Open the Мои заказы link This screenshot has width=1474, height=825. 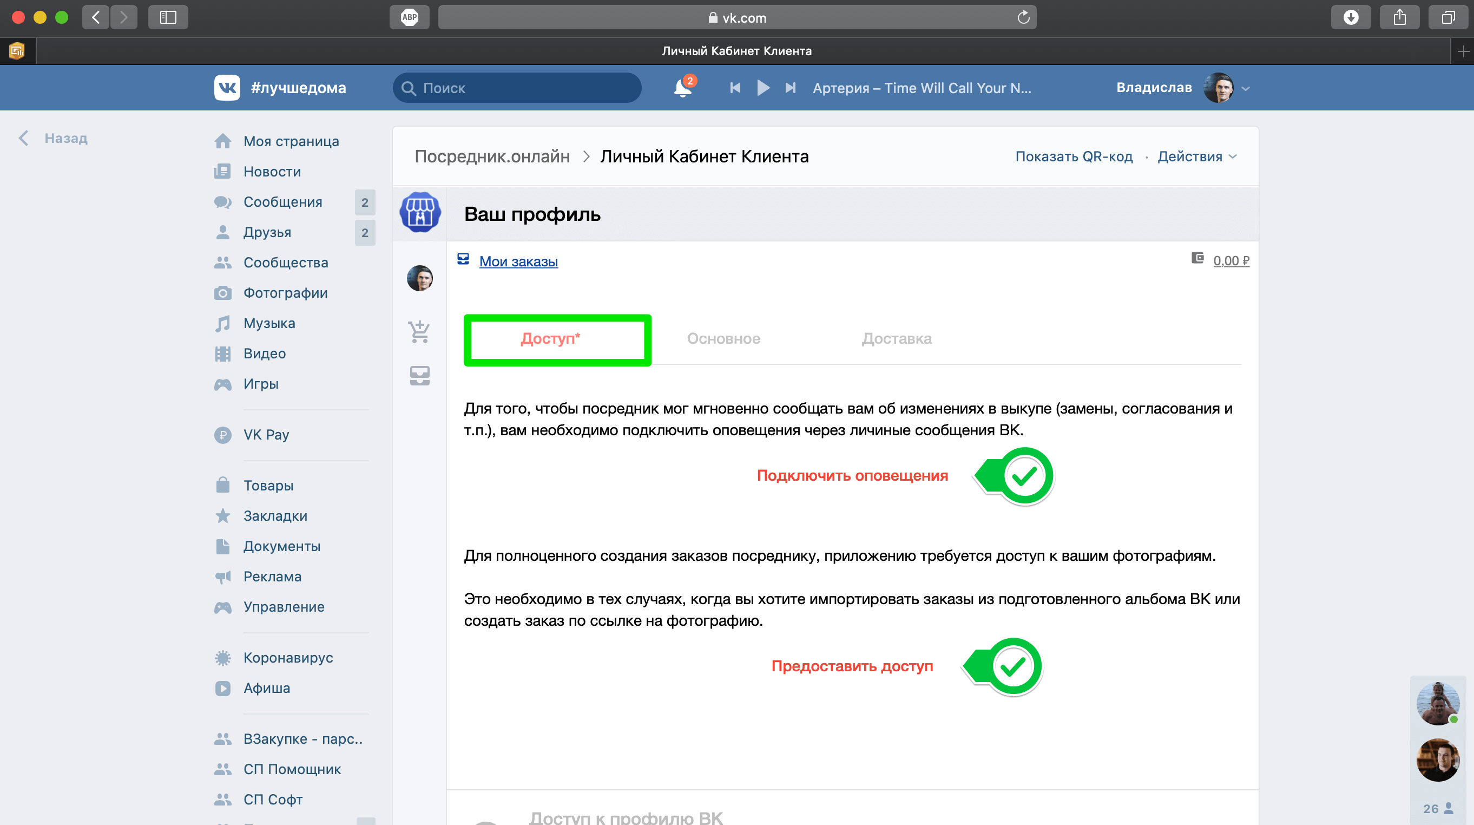coord(518,261)
